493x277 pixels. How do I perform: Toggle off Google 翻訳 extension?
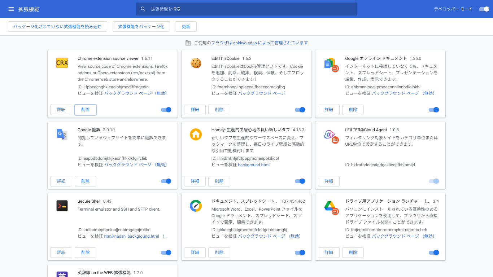coord(166,181)
